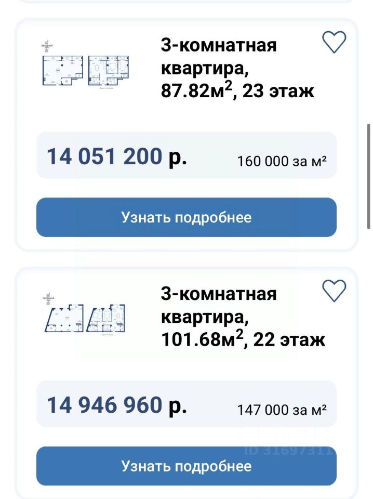Image resolution: width=373 pixels, height=499 pixels.
Task: Click the vertical scrollbar thumb
Action: pos(369,176)
